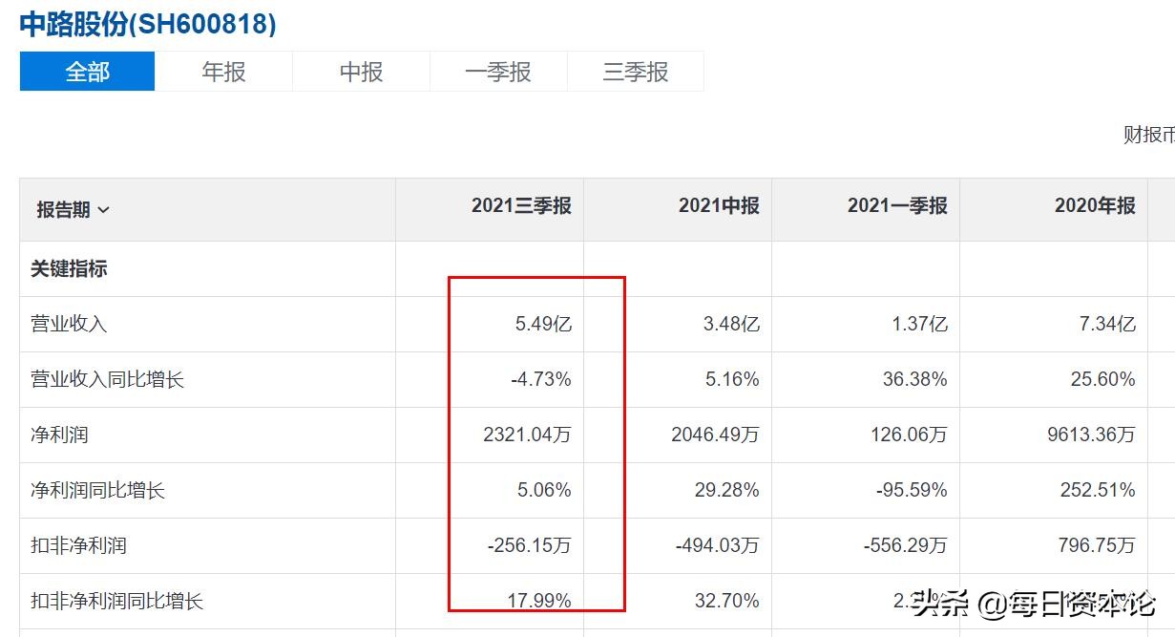Click the 扣非净利润同比增长 row label

116,601
